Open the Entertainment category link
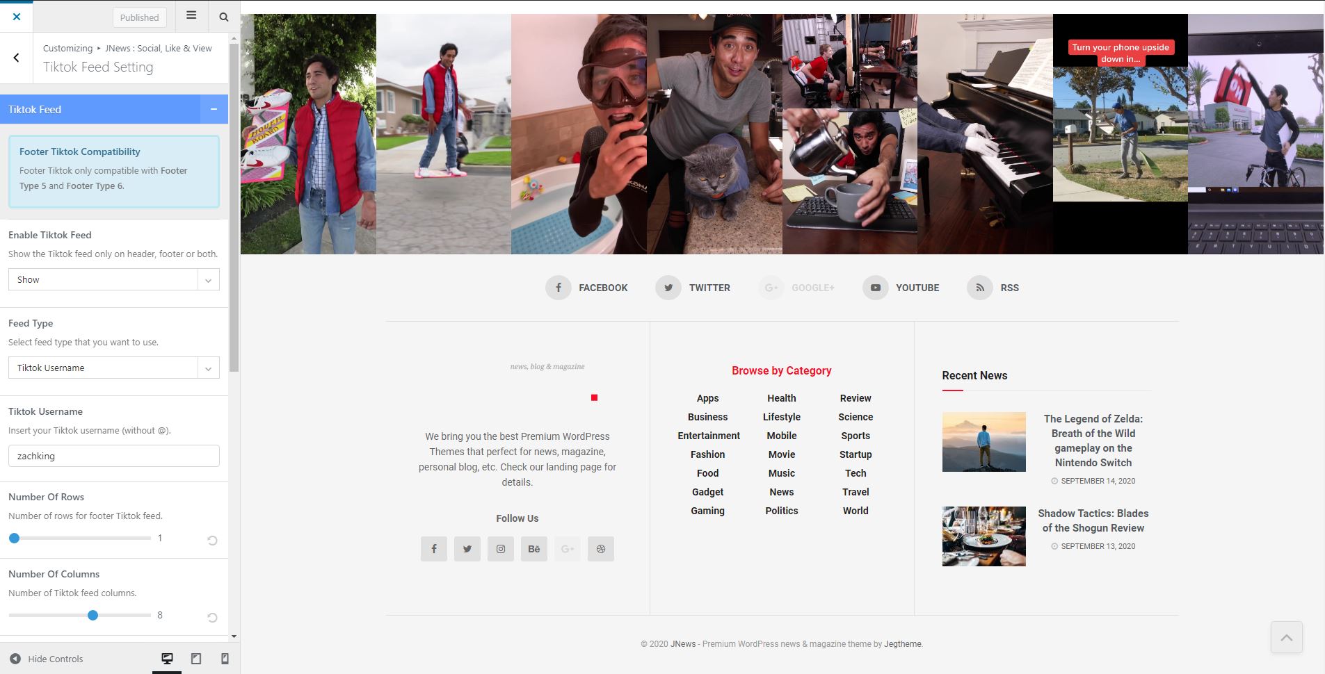This screenshot has width=1325, height=674. coord(708,436)
